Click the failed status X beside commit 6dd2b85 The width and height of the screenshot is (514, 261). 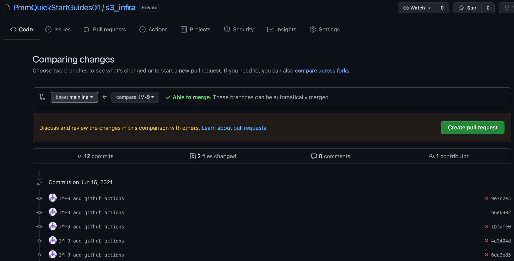[486, 255]
